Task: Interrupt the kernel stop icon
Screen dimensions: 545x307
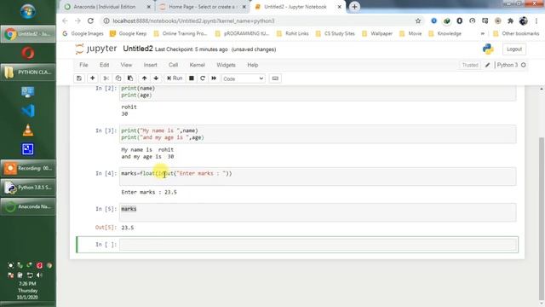Action: [x=191, y=78]
